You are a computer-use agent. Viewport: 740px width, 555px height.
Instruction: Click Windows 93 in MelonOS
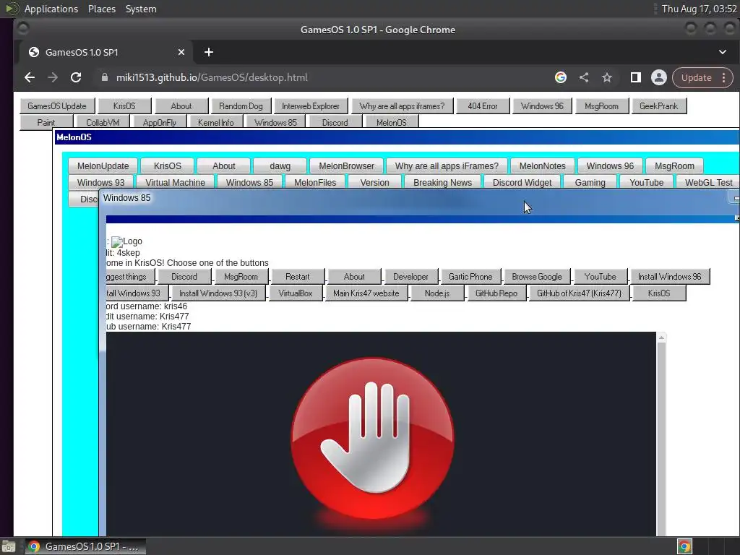tap(100, 183)
